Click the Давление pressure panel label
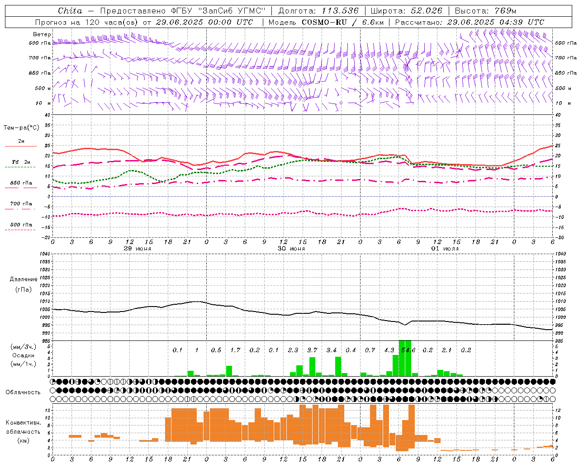 24,279
